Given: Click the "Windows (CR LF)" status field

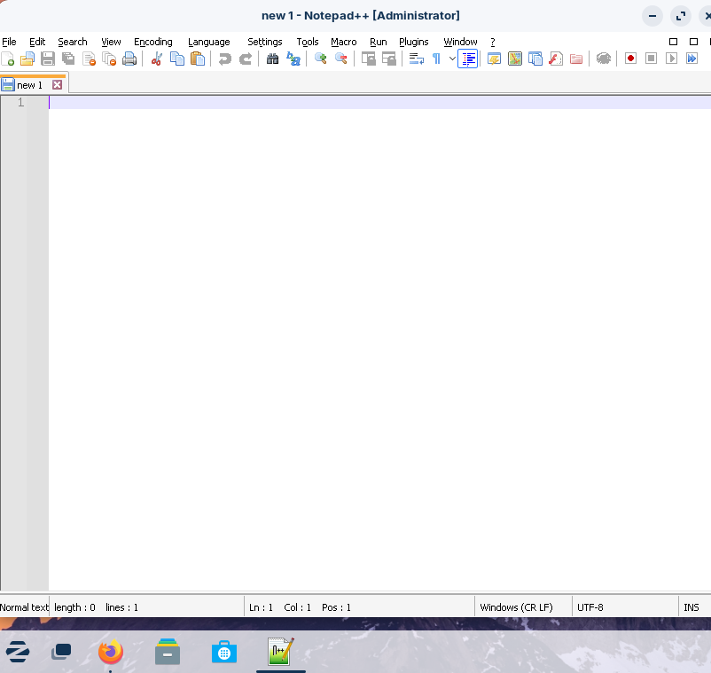Looking at the screenshot, I should (x=517, y=607).
